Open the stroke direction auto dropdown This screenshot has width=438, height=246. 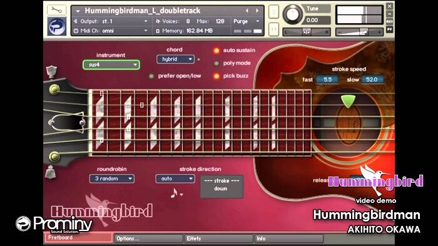(175, 178)
